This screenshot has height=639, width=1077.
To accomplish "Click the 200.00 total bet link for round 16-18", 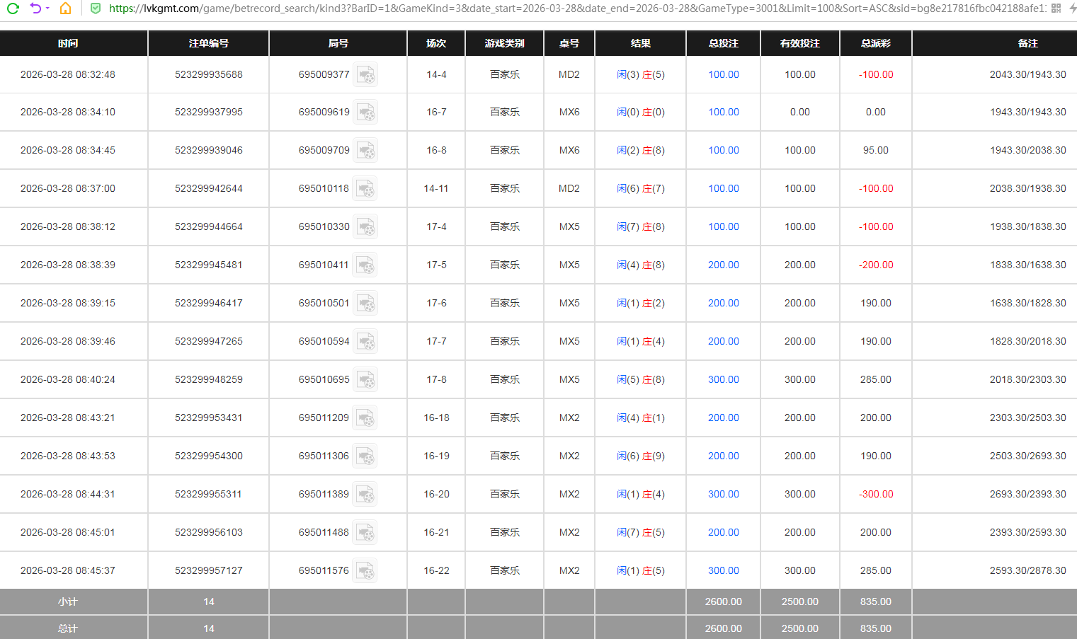I will 723,418.
